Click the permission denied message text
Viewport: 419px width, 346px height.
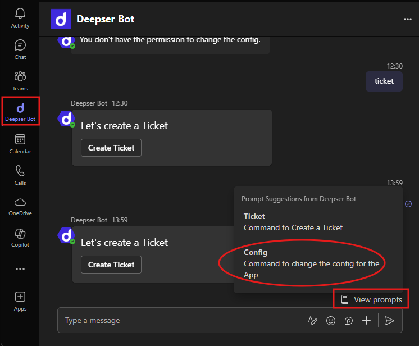170,39
